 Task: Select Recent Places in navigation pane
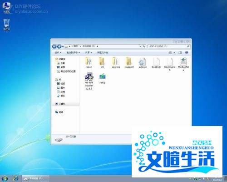point(66,71)
